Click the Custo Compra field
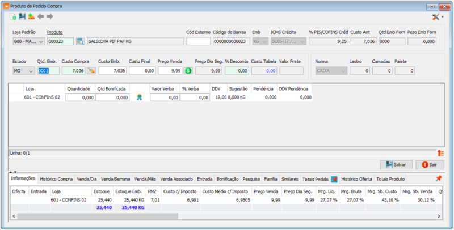 tap(74, 71)
